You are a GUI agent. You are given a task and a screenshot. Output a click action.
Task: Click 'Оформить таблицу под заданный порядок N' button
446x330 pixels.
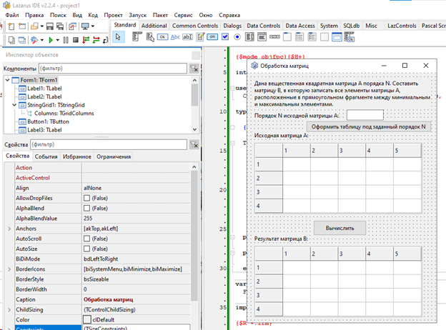click(369, 126)
